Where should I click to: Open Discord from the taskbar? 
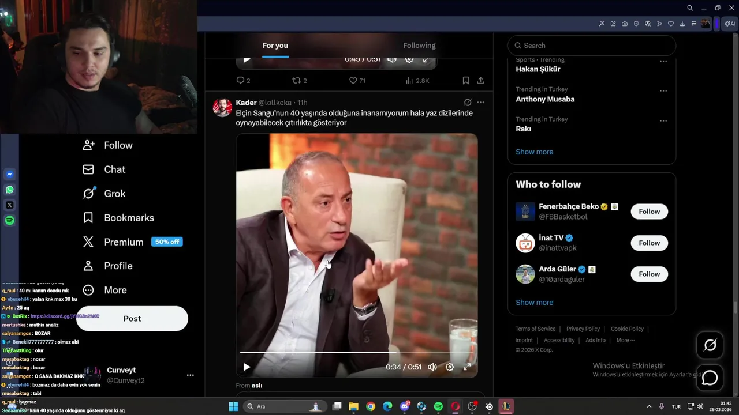pos(405,406)
